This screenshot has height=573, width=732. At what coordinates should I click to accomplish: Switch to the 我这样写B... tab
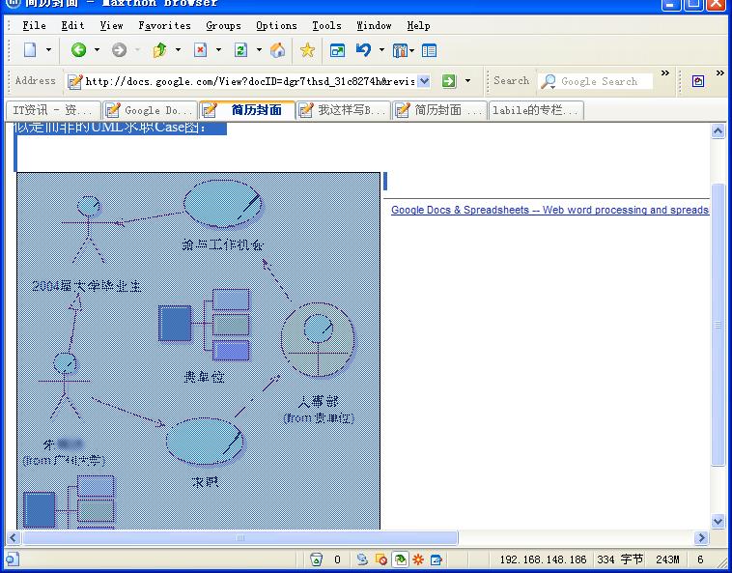[x=344, y=110]
